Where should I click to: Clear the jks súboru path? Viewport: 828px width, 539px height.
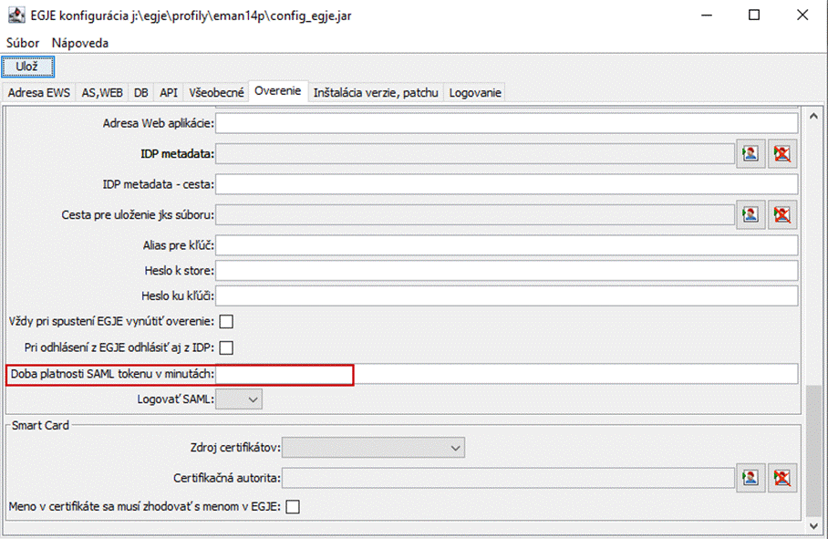(x=781, y=215)
